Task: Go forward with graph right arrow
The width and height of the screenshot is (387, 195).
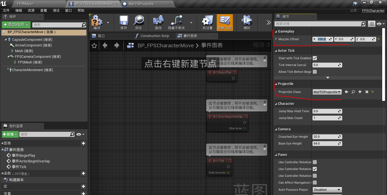Action: pos(117,45)
